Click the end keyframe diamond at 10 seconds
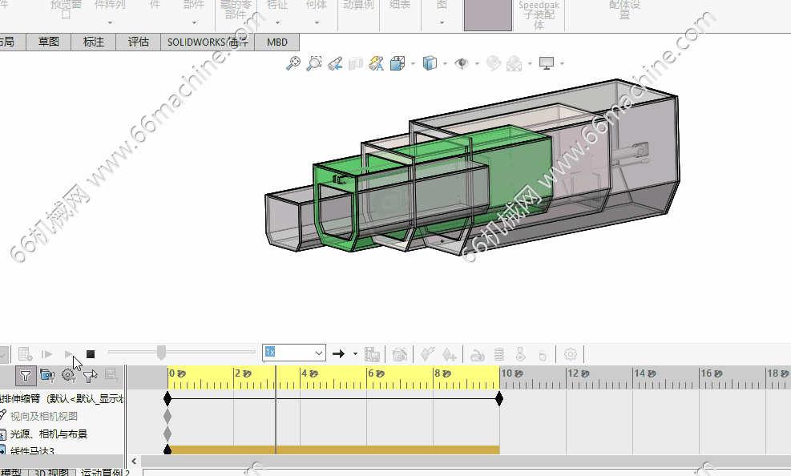 pos(499,398)
